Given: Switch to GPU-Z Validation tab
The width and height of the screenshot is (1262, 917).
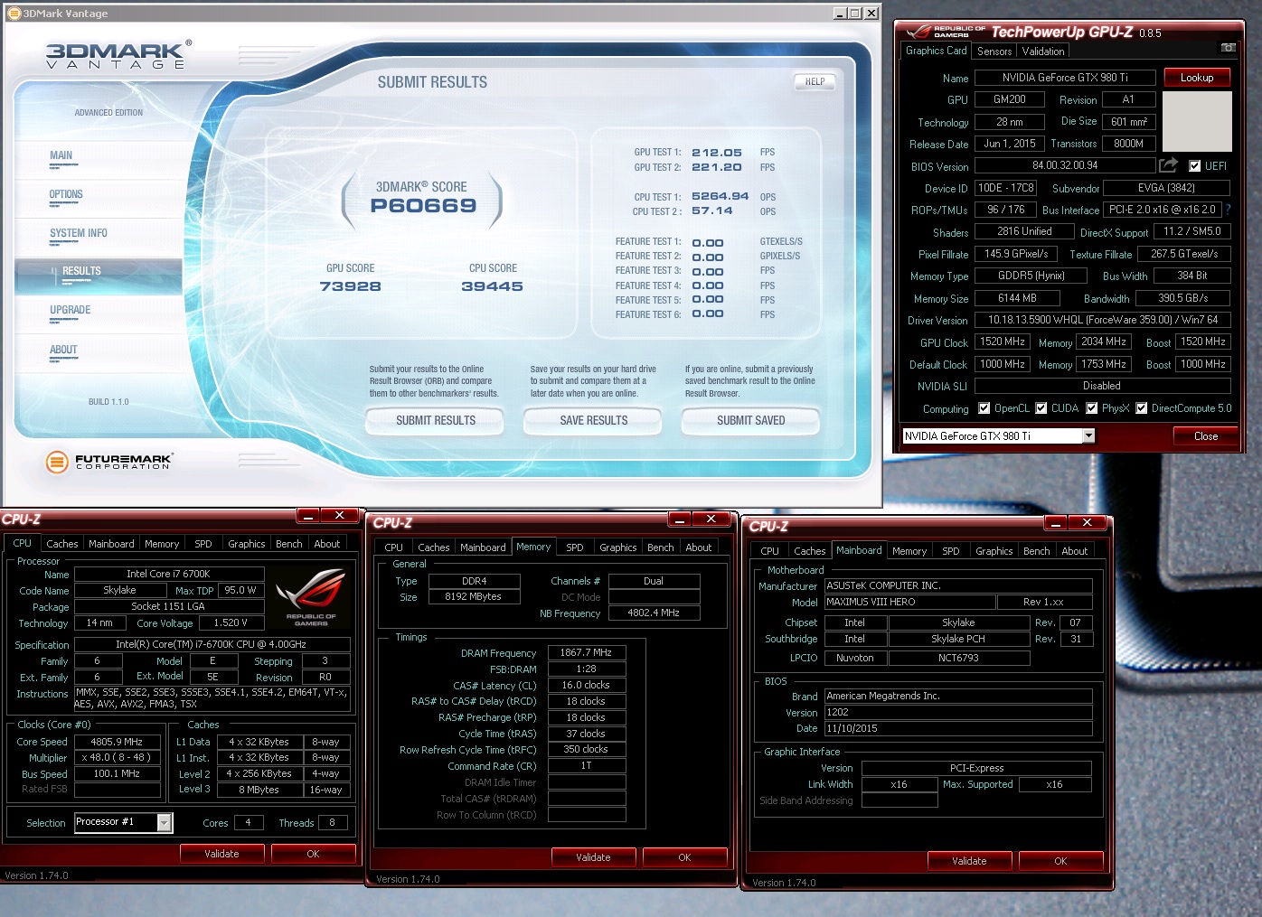Looking at the screenshot, I should [x=1043, y=51].
